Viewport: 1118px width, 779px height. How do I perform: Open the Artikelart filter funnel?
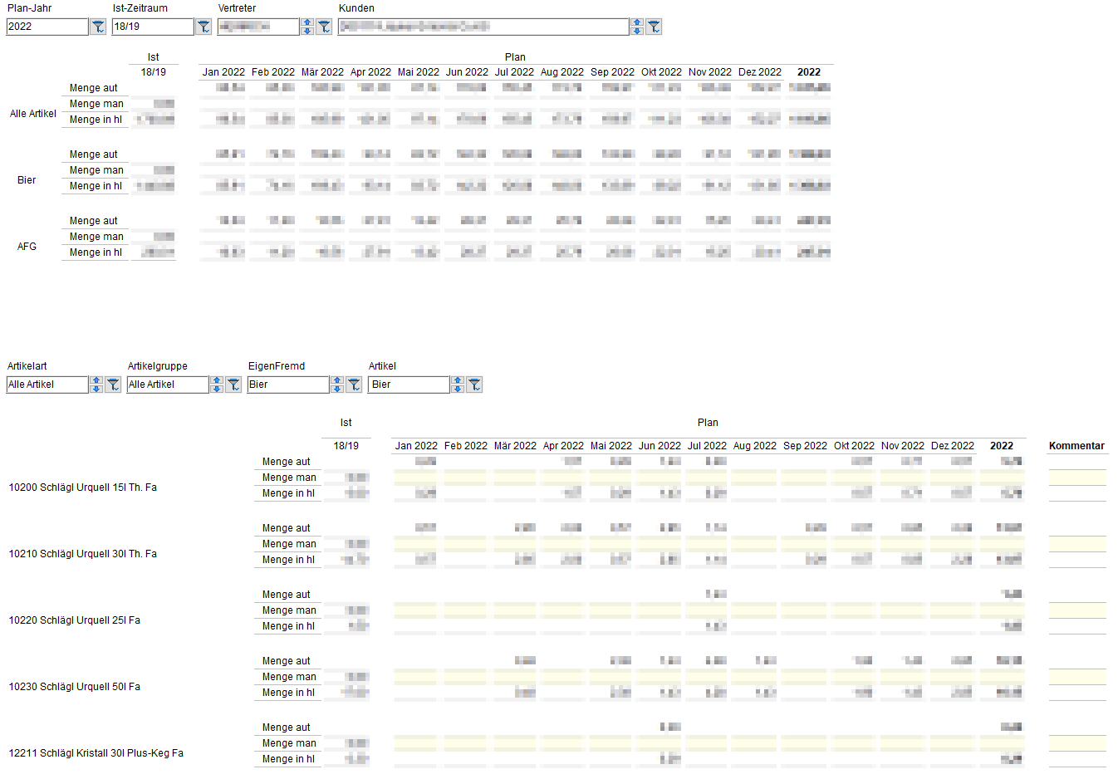(x=113, y=385)
